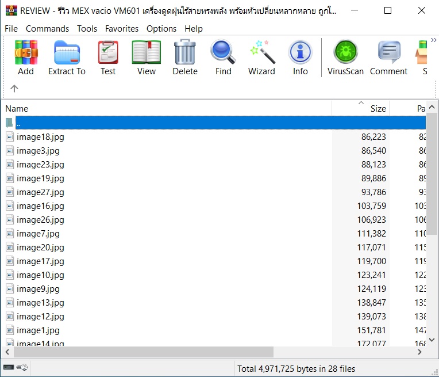The image size is (439, 377).
Task: Click the View file book icon
Action: tap(146, 58)
